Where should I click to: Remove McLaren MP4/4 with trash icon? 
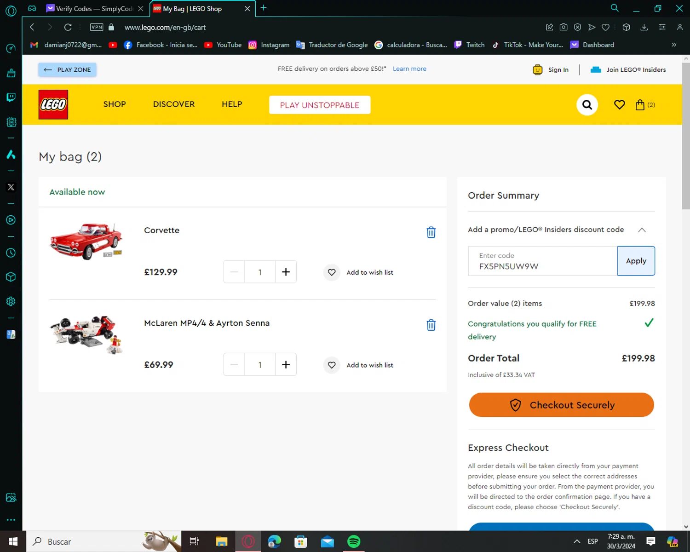pyautogui.click(x=431, y=325)
